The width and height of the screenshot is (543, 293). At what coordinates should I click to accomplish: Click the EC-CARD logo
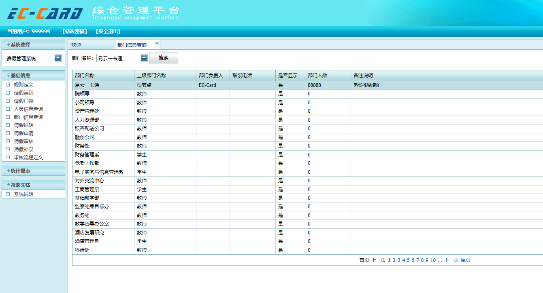45,13
